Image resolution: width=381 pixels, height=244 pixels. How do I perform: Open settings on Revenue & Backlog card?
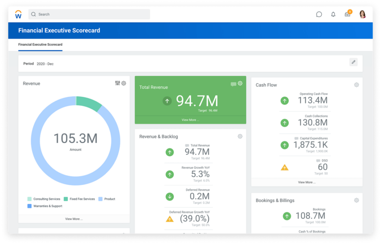click(x=240, y=136)
